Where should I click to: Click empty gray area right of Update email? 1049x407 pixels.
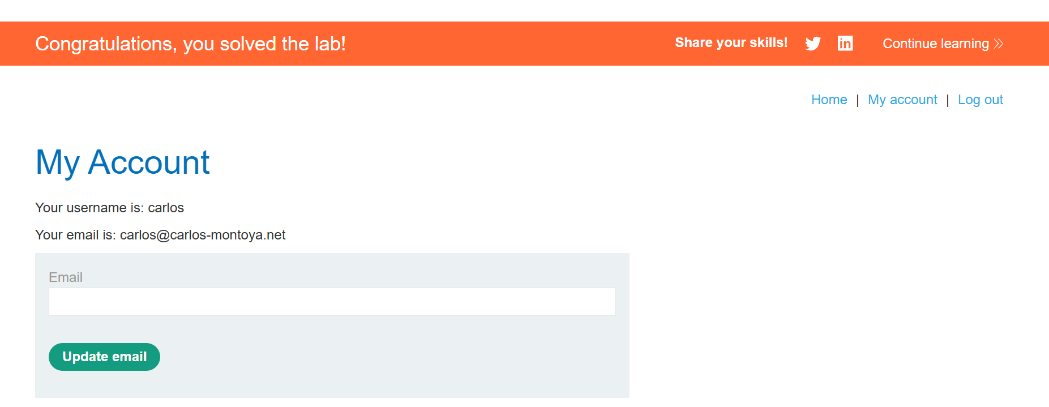[x=385, y=357]
